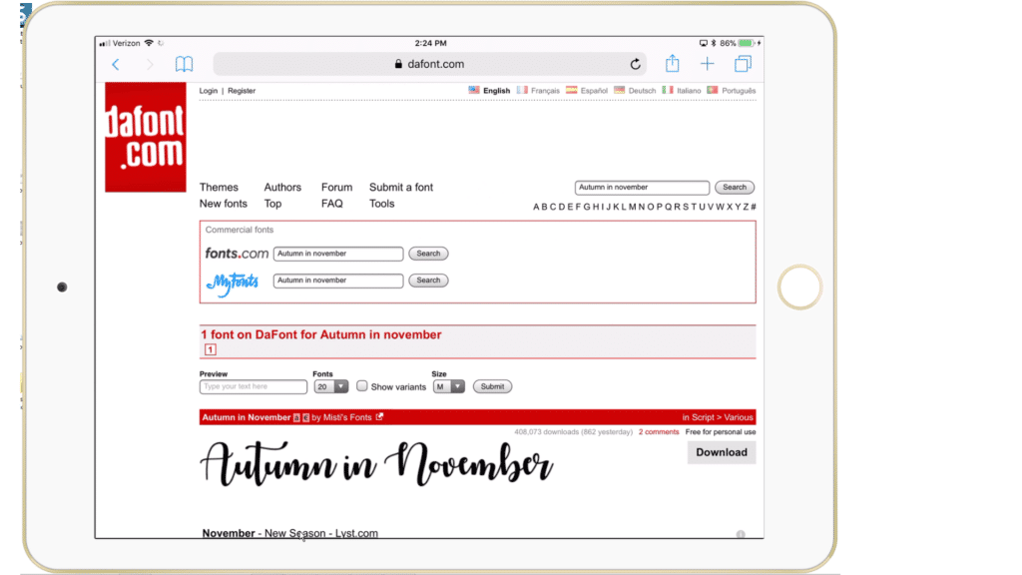This screenshot has width=1022, height=575.
Task: Open author external link icon after Misti's Fonts
Action: point(379,417)
